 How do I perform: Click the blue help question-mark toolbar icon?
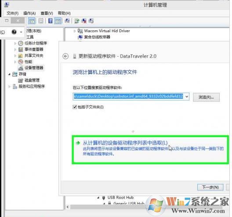[x=50, y=21]
